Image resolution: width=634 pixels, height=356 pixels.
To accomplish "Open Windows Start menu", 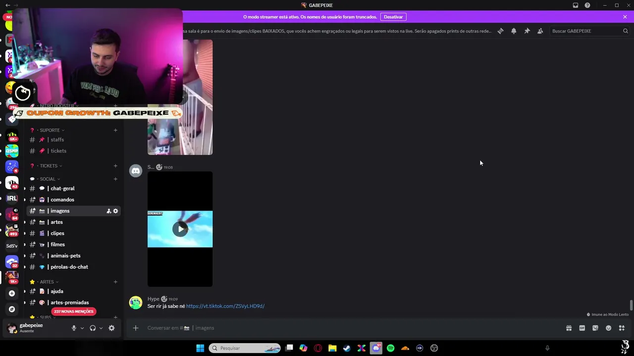I will [200, 348].
